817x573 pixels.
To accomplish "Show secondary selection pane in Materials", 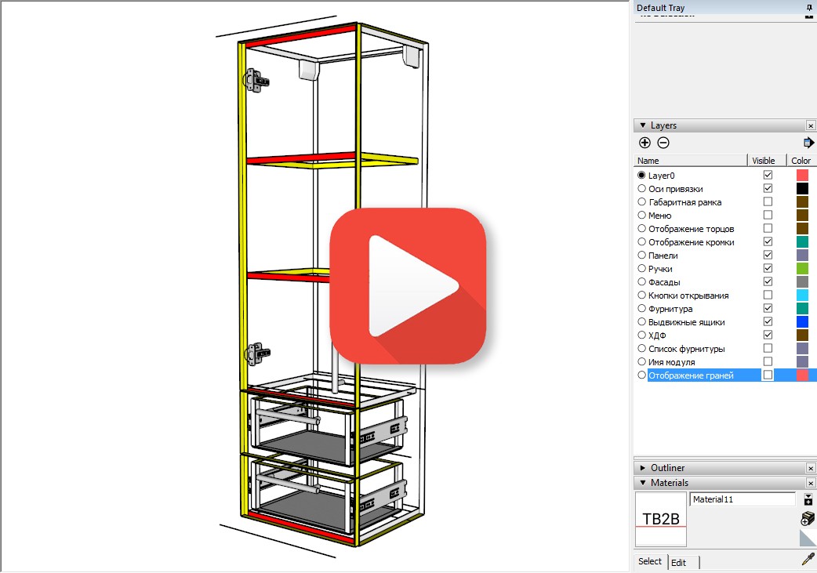I will coord(808,499).
